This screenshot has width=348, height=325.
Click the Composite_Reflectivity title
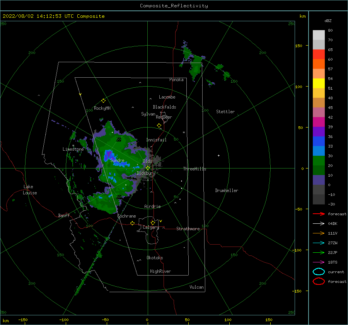click(174, 6)
